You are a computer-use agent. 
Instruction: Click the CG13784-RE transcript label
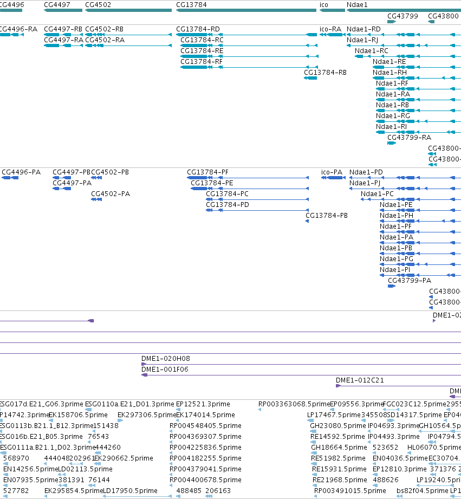coord(202,50)
